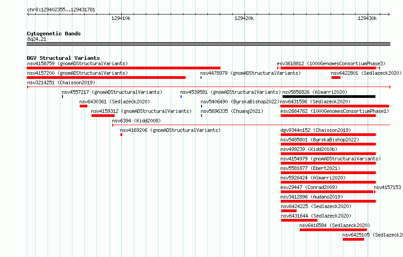
Task: Click the nsv4539581 variant label
Action: [230, 92]
